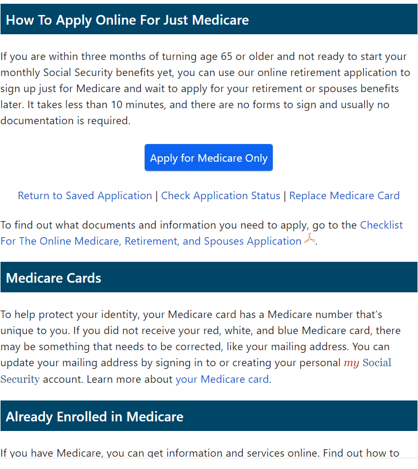Click the red italic 'my' link text
The width and height of the screenshot is (418, 469).
coord(351,363)
